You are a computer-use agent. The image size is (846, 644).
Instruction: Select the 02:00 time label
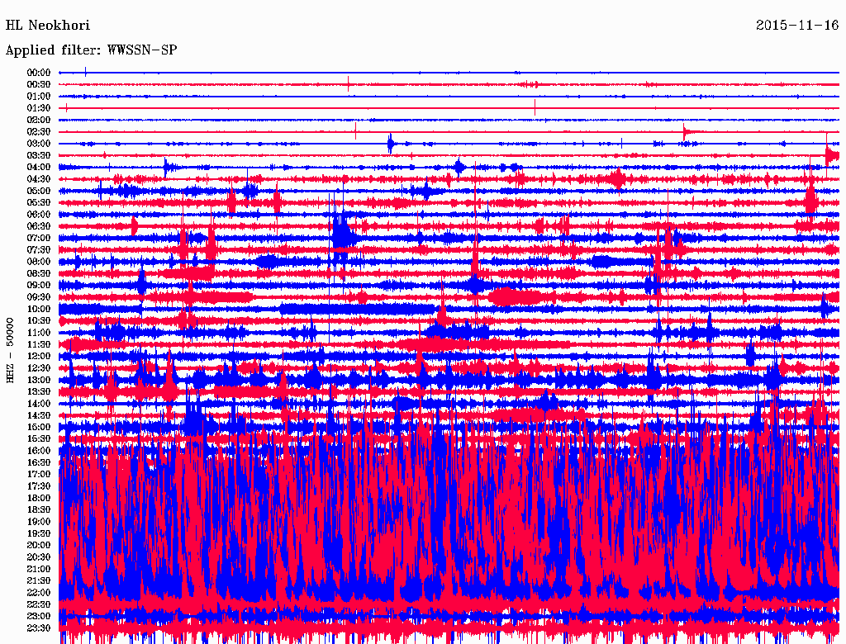coord(39,121)
